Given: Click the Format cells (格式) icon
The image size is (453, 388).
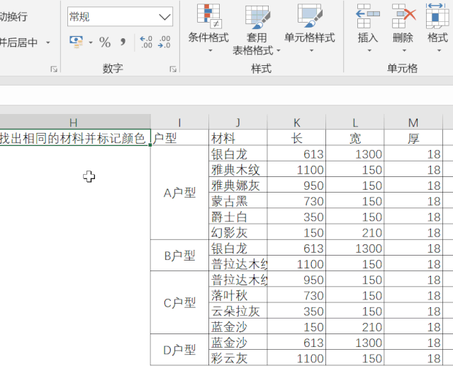Looking at the screenshot, I should [x=437, y=16].
